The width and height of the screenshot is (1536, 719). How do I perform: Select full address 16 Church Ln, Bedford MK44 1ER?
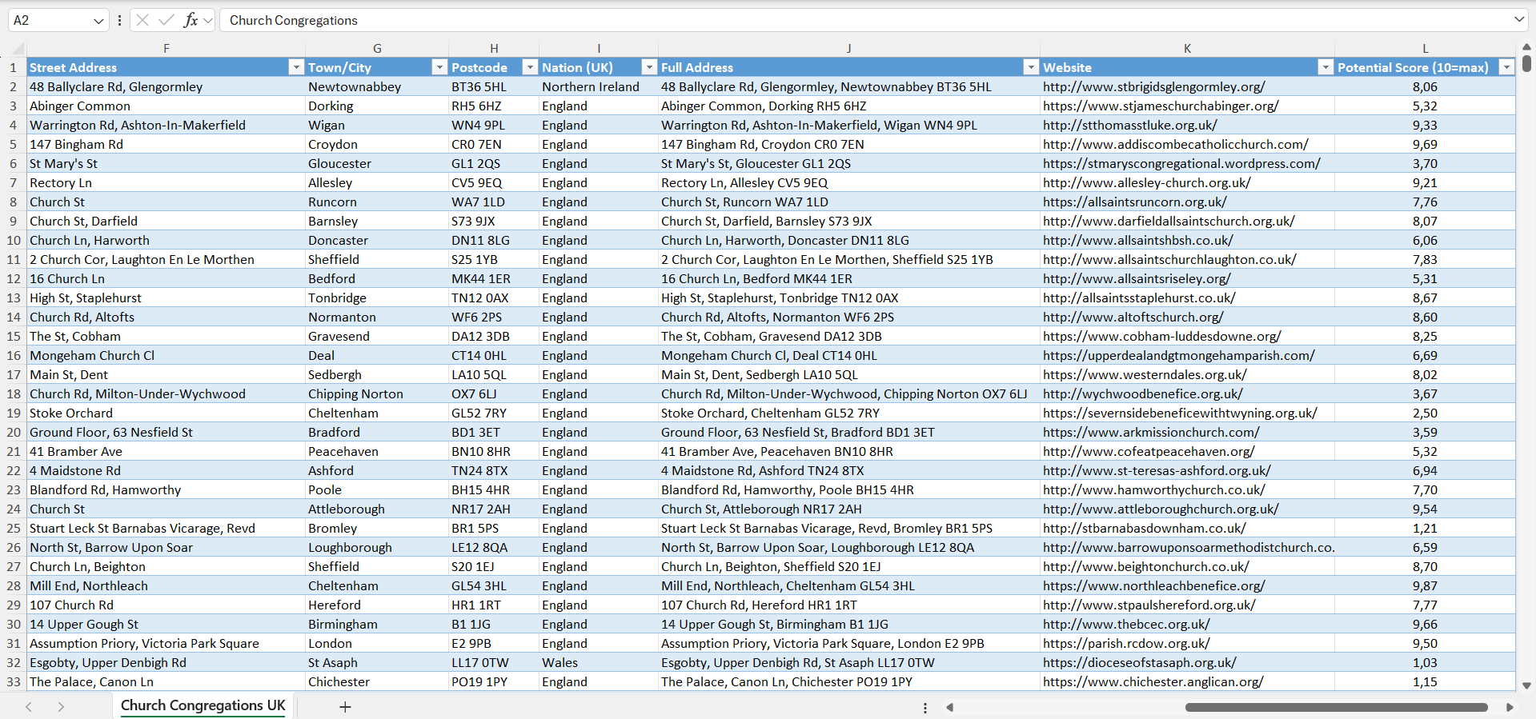tap(849, 279)
